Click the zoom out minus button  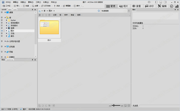pyautogui.click(x=110, y=106)
